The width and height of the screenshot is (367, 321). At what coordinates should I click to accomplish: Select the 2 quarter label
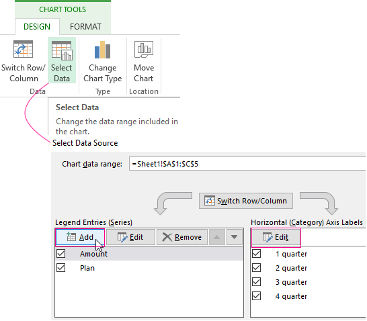[x=291, y=268]
